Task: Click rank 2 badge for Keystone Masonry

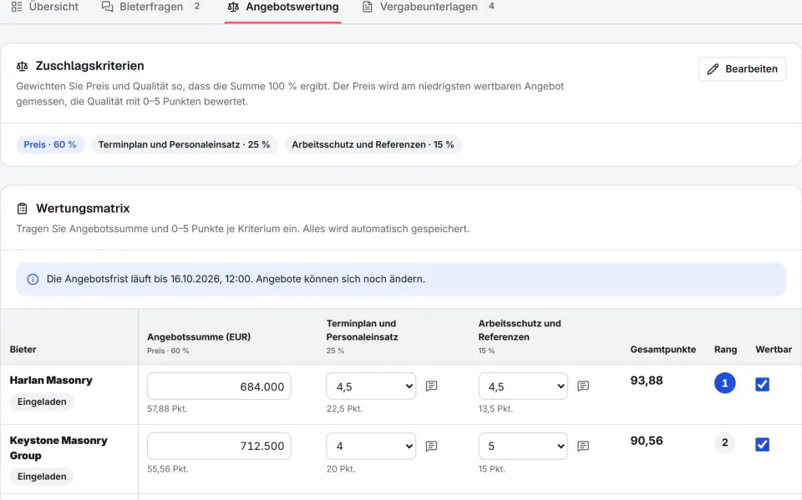Action: [725, 442]
